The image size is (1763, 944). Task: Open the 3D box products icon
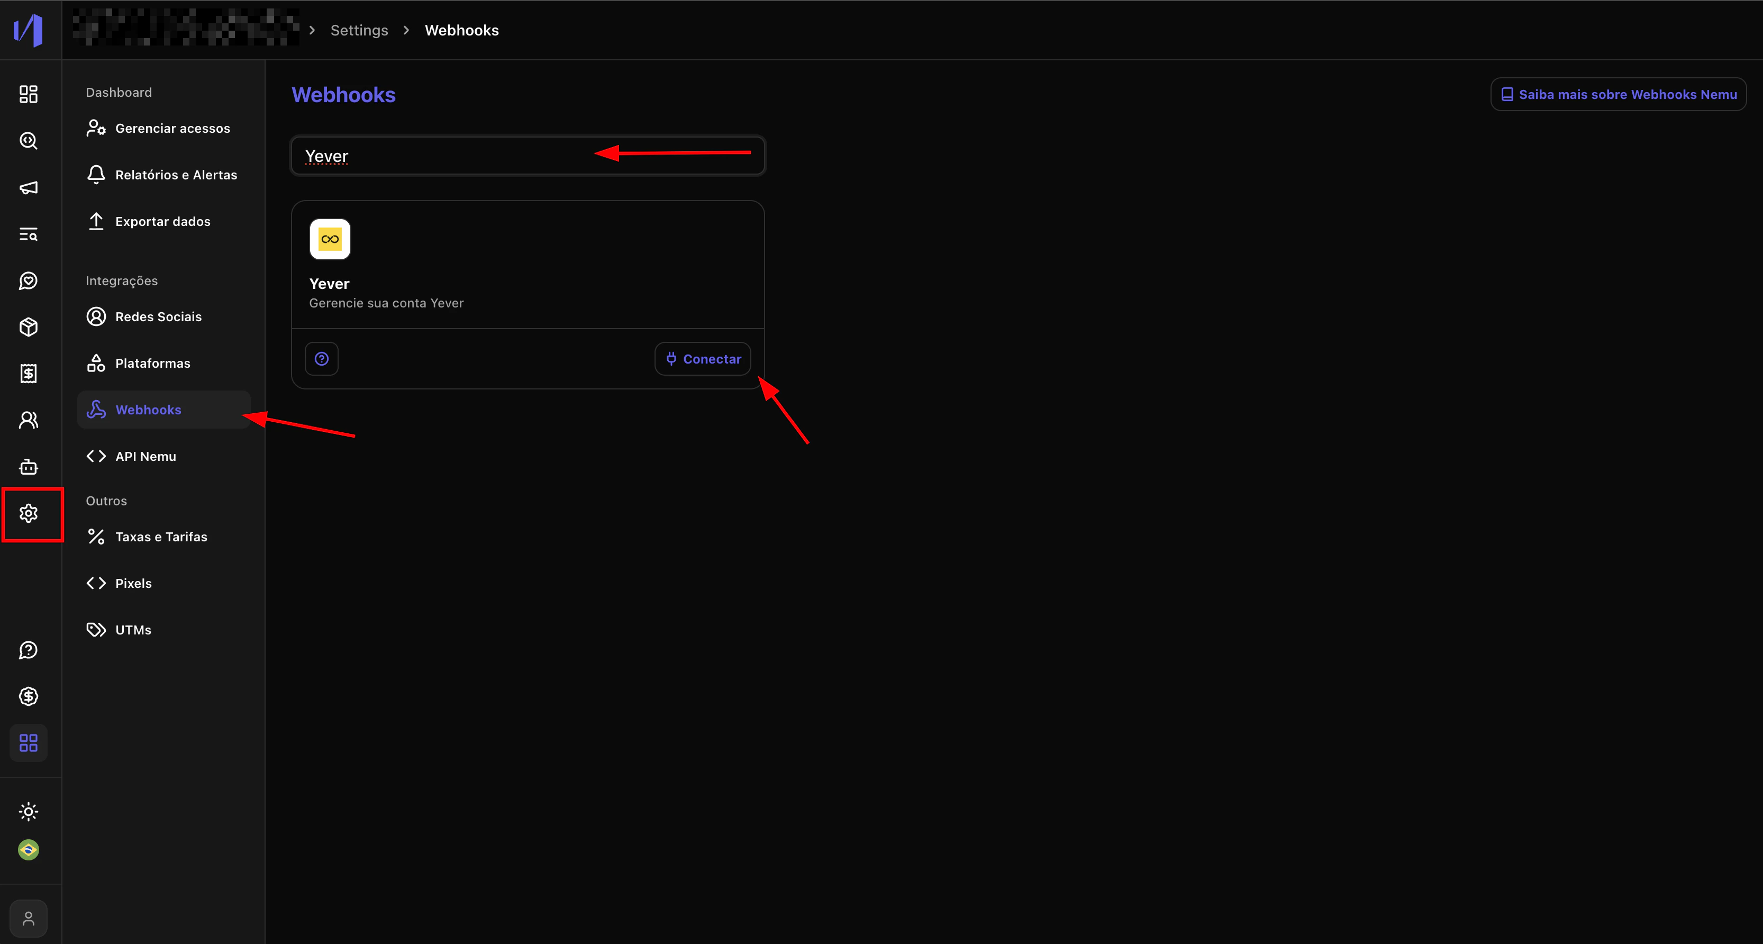[x=29, y=327]
